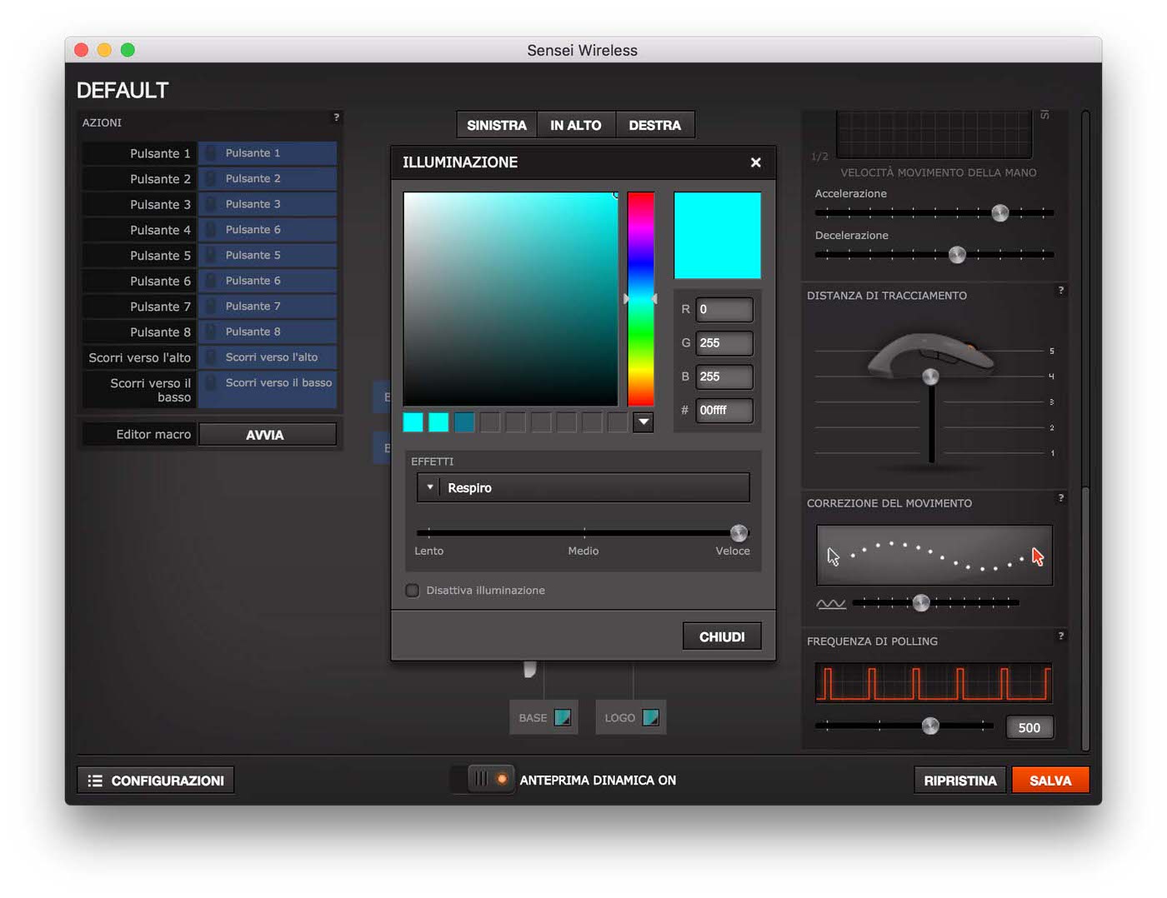Launch the macro editor with AVVIA

[x=268, y=434]
